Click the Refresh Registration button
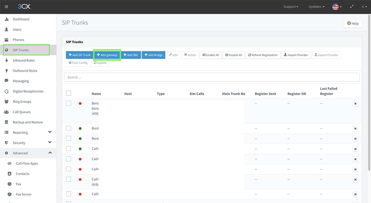Image resolution: width=371 pixels, height=203 pixels. (x=263, y=55)
